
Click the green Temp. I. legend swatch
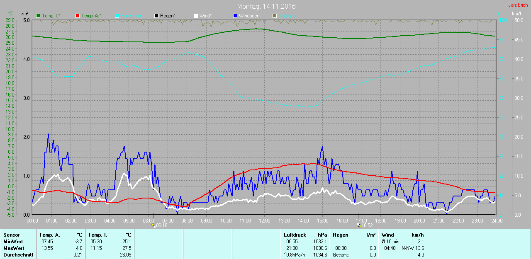(39, 16)
